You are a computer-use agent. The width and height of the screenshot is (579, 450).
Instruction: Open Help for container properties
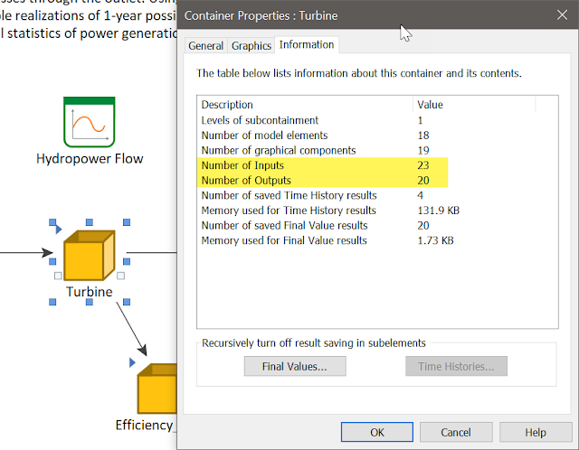click(x=536, y=432)
